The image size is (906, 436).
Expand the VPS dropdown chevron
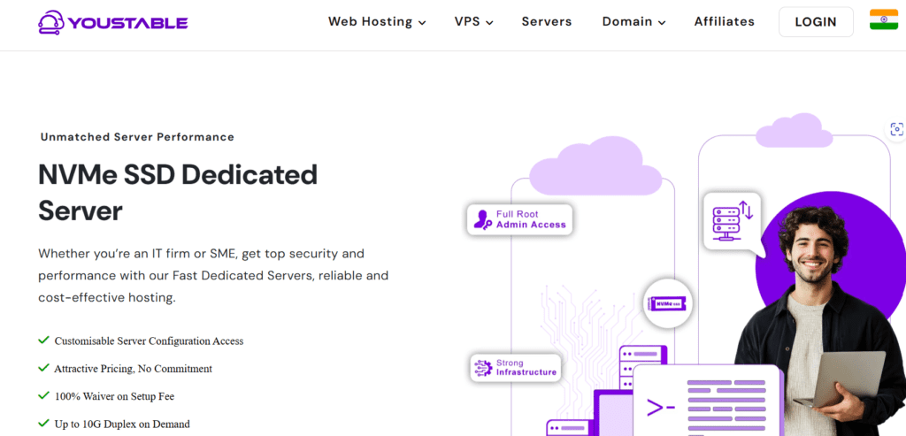[x=488, y=23]
